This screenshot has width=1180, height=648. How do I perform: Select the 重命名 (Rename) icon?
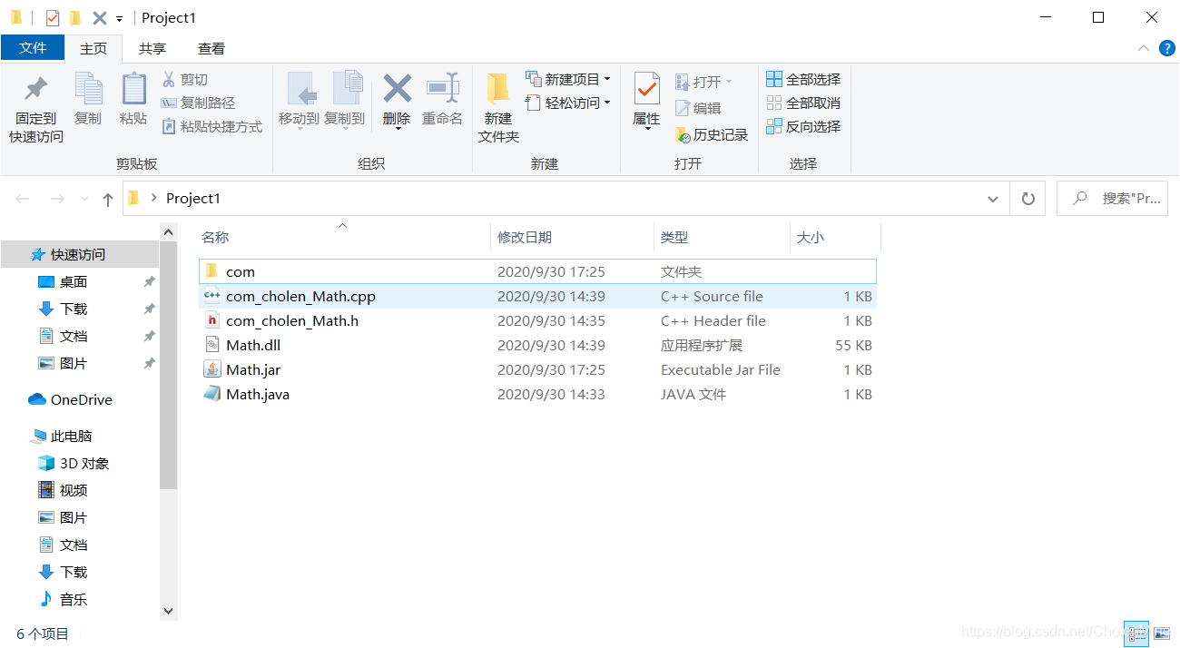442,100
